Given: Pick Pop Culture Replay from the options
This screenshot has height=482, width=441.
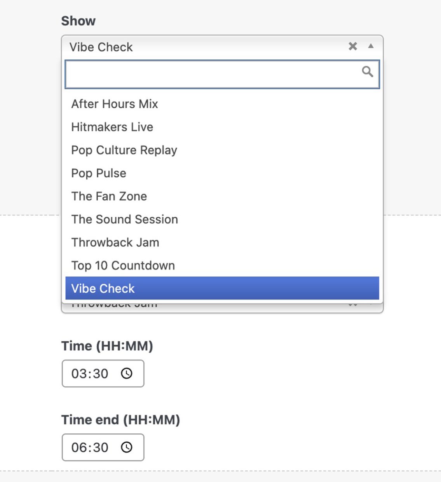Looking at the screenshot, I should pyautogui.click(x=124, y=150).
